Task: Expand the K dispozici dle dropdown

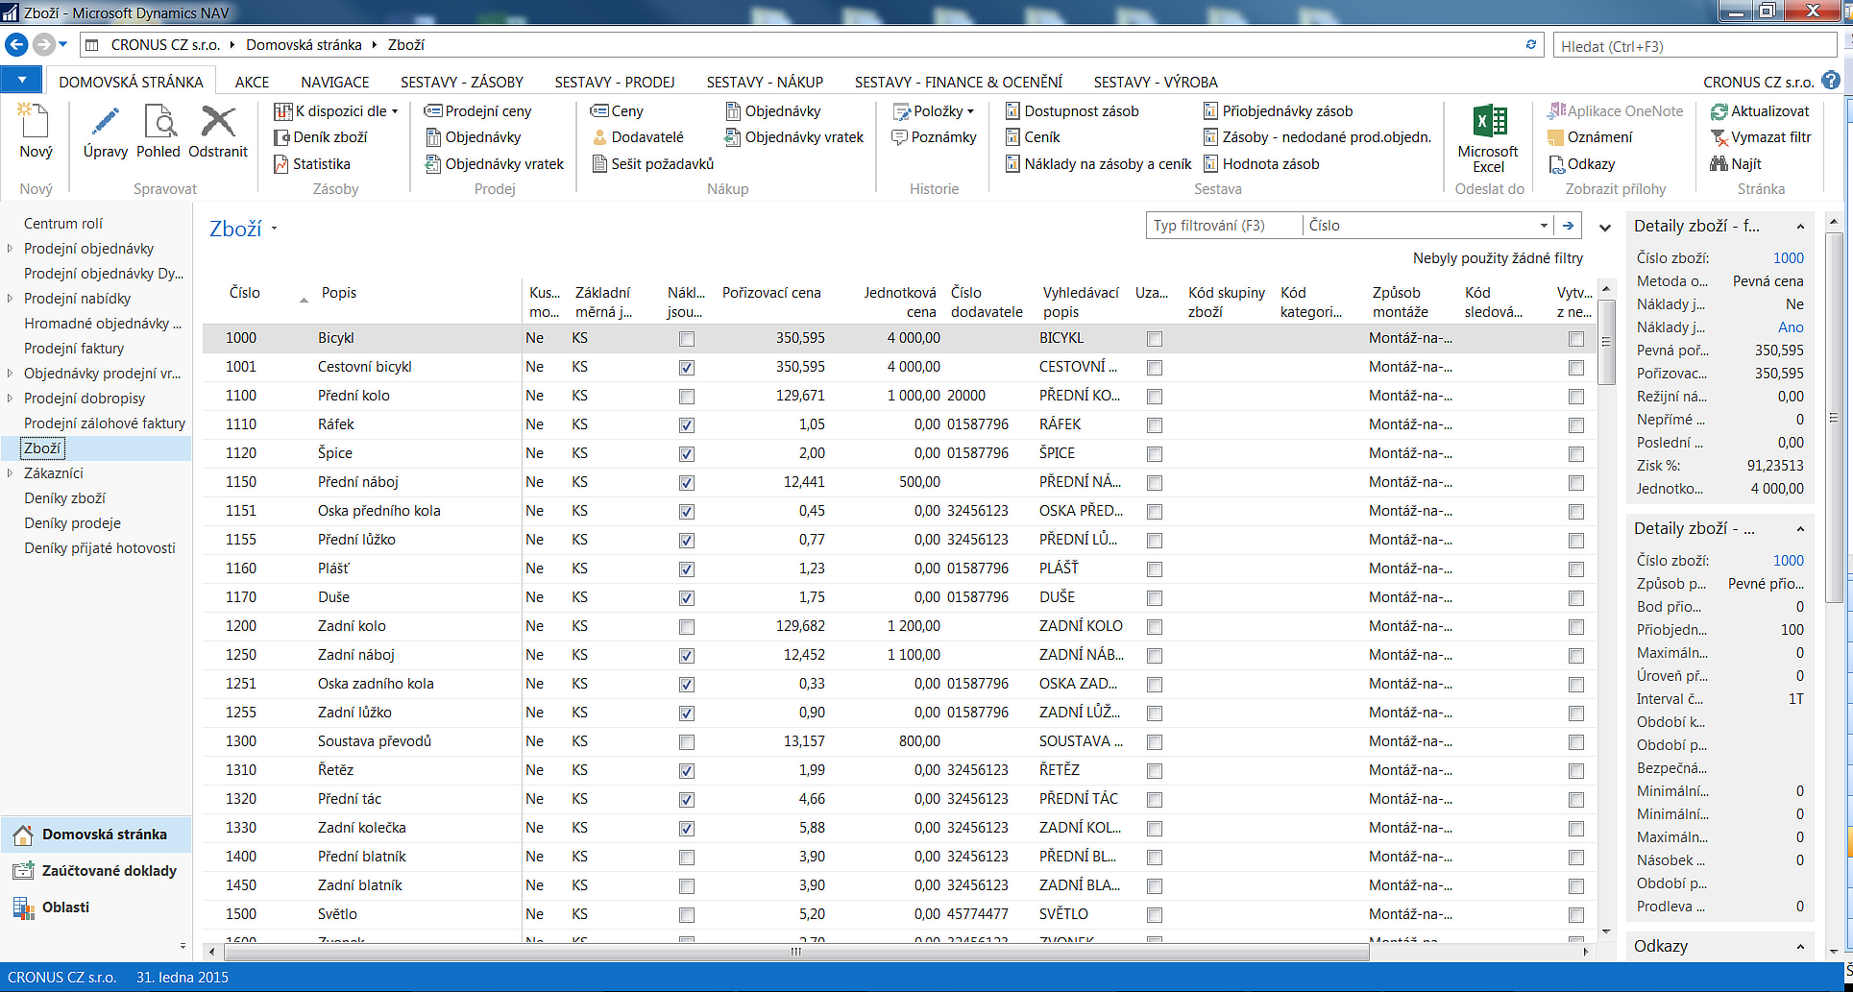Action: (x=395, y=111)
